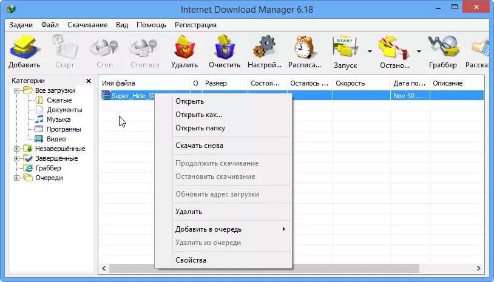Screen dimensions: 494x282
Task: Open the Граббер toolbar icon
Action: [442, 47]
